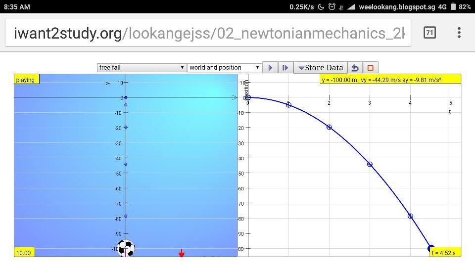Click the 10.00 value field at bottom left
Image resolution: width=475 pixels, height=267 pixels.
(x=24, y=253)
